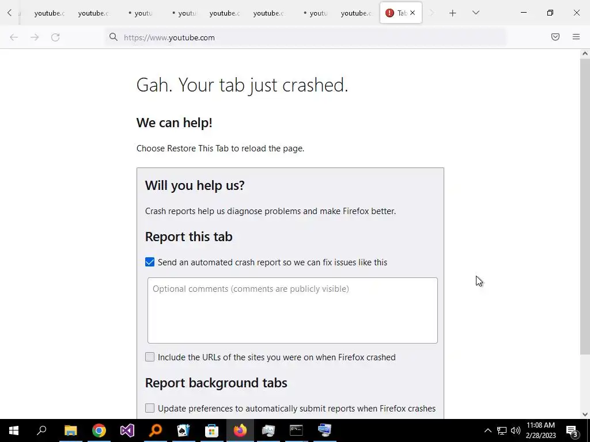Reload the page with the refresh icon
Screen dimensions: 590x442
(x=55, y=37)
